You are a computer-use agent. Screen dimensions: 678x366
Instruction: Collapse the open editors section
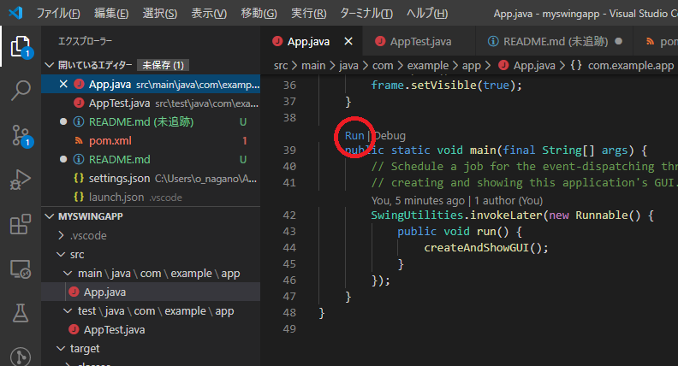pyautogui.click(x=50, y=65)
